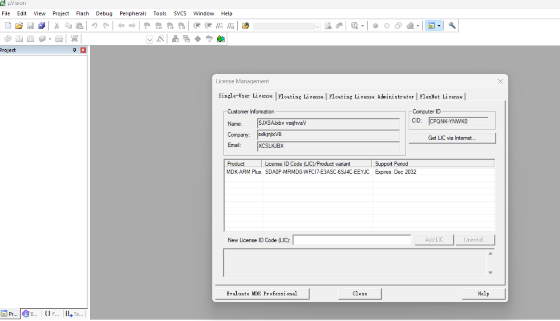Click the Add LIC button

pos(434,240)
